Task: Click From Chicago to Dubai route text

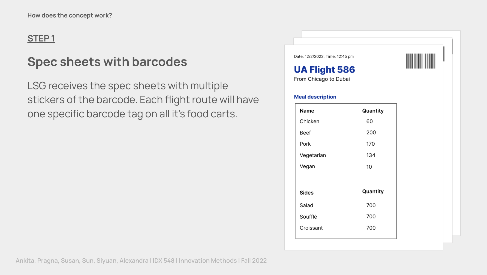Action: [322, 79]
